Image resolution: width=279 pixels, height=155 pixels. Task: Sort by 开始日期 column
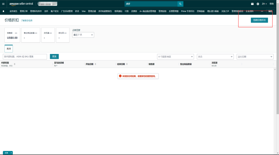tap(95, 64)
